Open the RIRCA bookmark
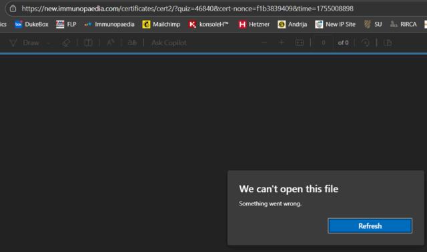The image size is (427, 252). pos(403,25)
